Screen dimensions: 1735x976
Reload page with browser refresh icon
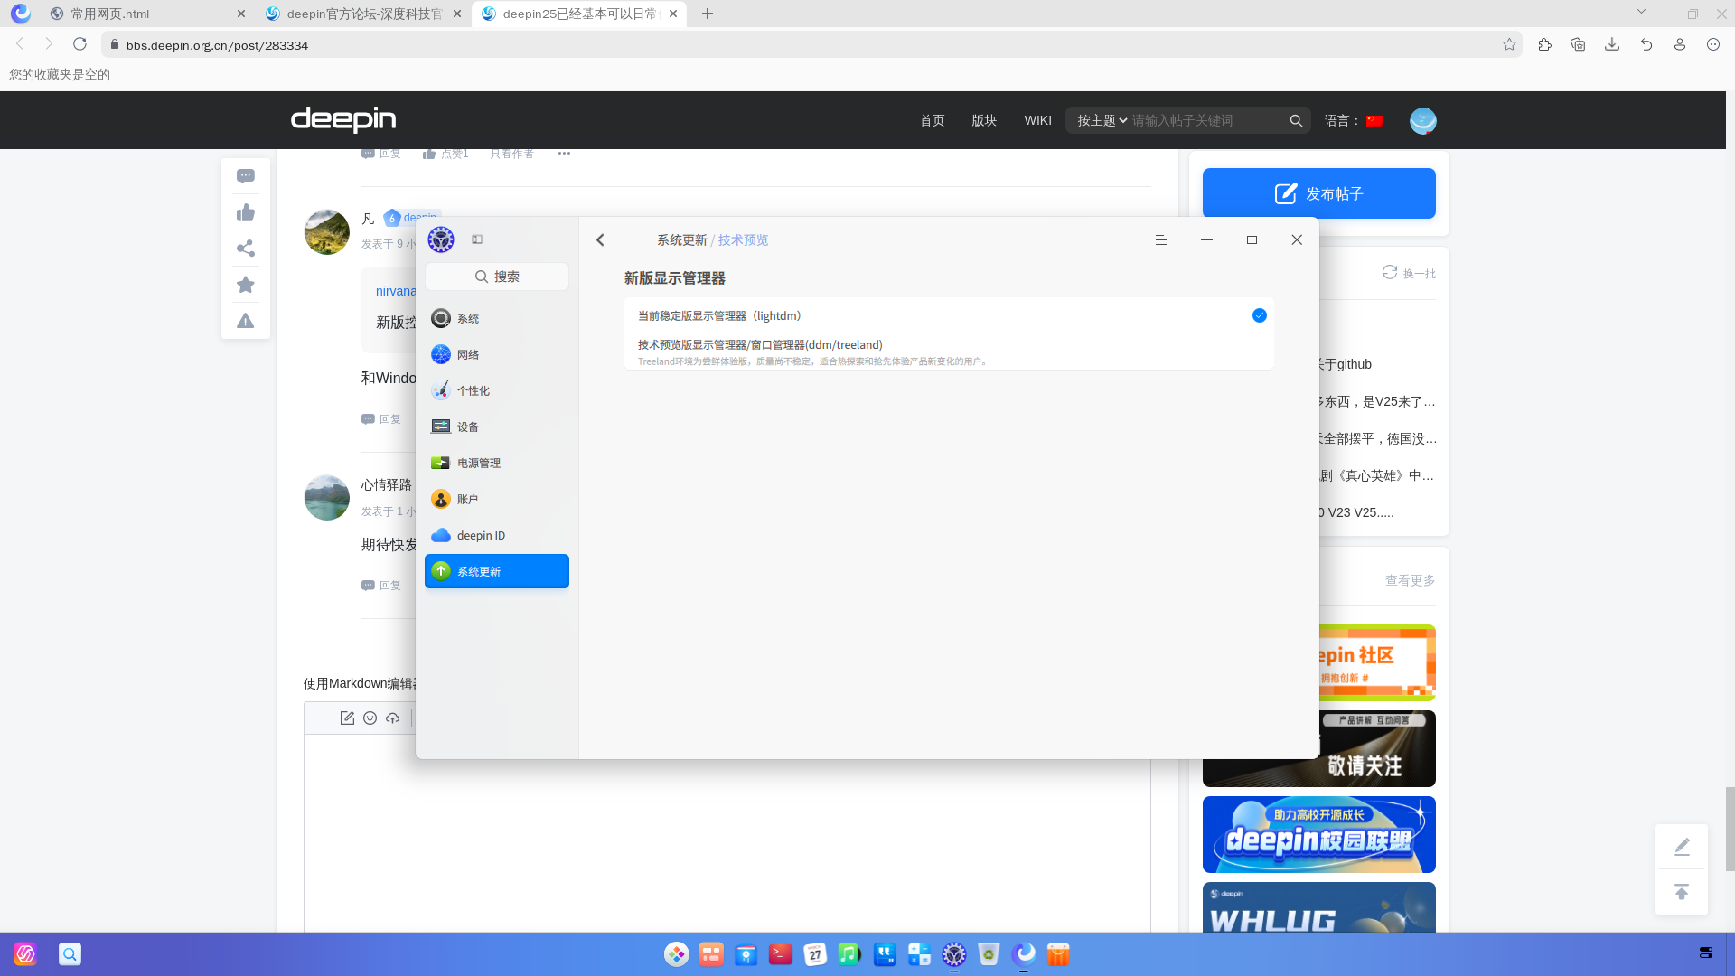80,44
